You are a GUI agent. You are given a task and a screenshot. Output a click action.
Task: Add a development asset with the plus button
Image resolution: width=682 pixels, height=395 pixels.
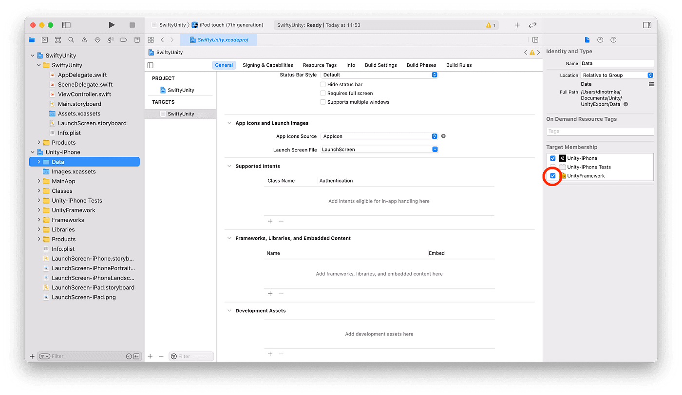[x=270, y=354]
